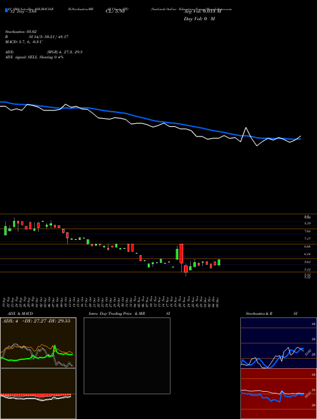Click the 'Day Vol: 0 M' label
317x419 pixels.
[199, 19]
